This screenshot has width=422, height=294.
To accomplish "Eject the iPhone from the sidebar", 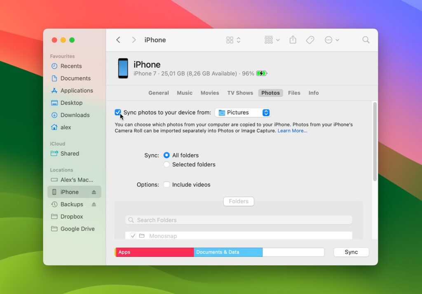I will coord(93,192).
